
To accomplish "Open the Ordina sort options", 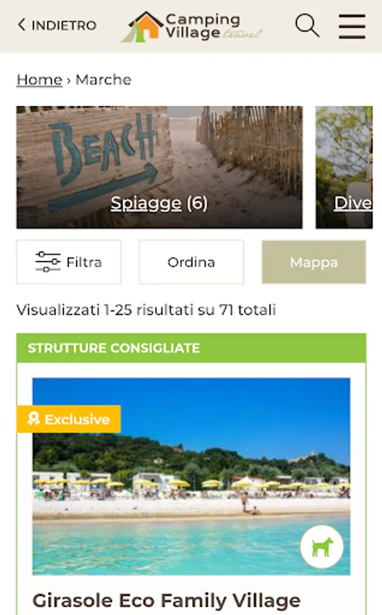I will coord(191,262).
